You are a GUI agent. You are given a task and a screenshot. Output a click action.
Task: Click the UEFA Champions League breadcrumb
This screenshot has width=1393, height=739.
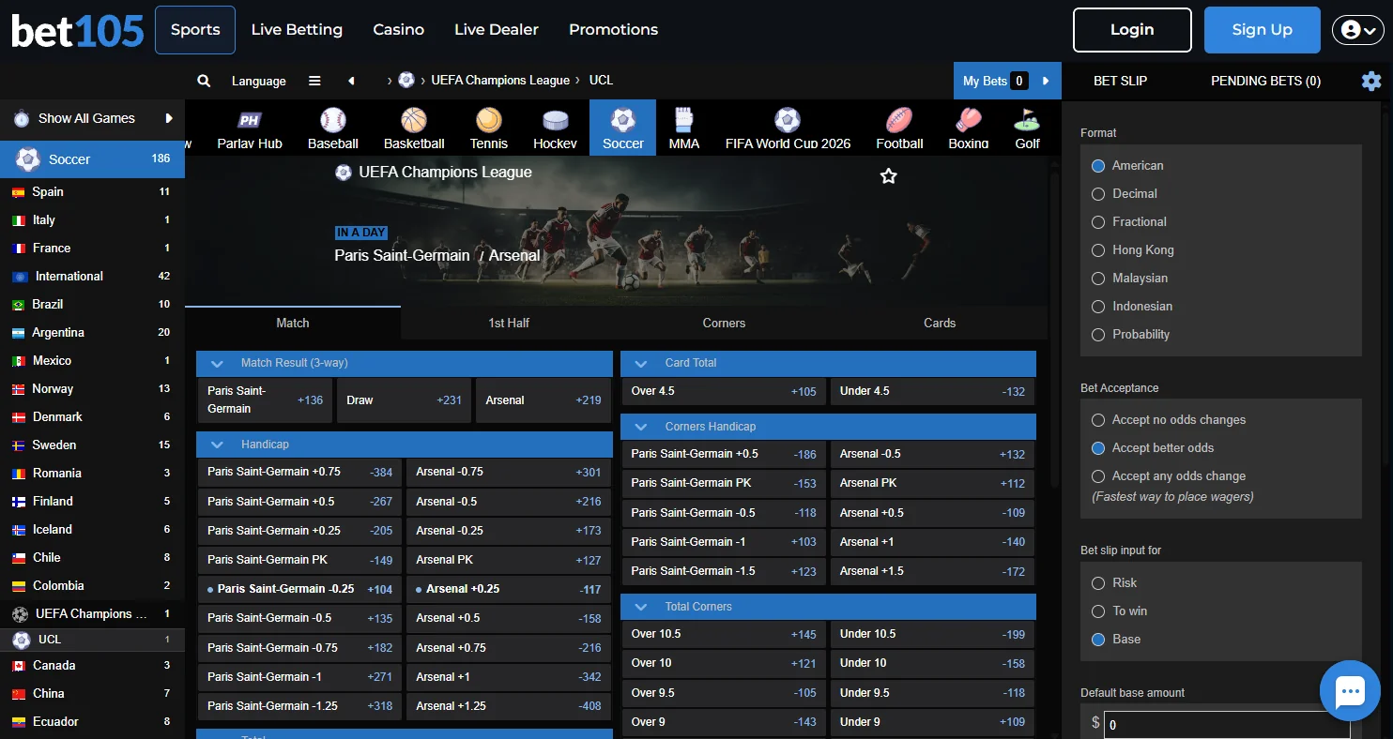click(x=500, y=81)
